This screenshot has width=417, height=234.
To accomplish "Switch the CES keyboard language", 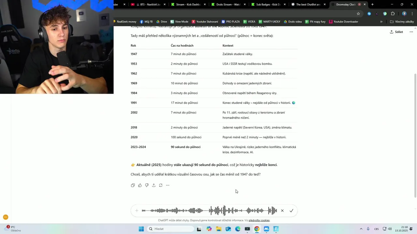I will coord(377,229).
